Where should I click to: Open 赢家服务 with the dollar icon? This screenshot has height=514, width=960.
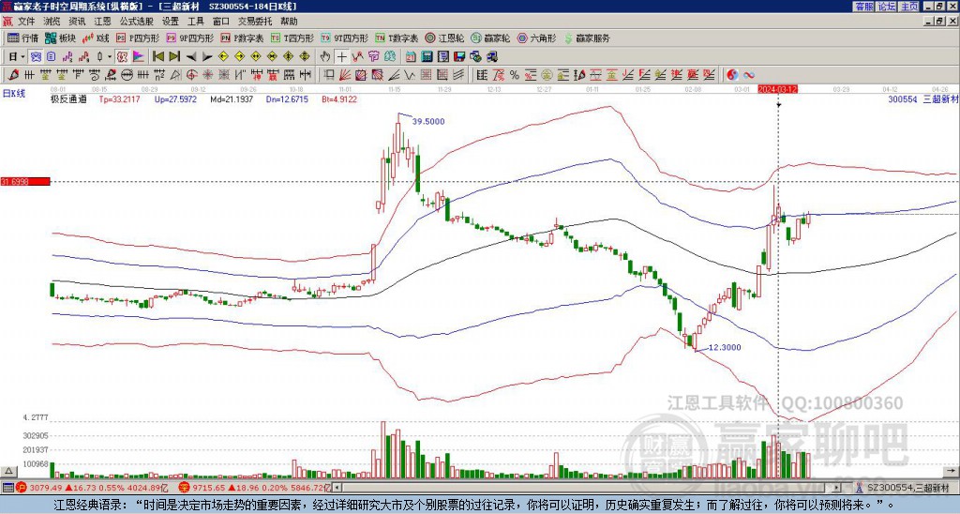tap(587, 38)
